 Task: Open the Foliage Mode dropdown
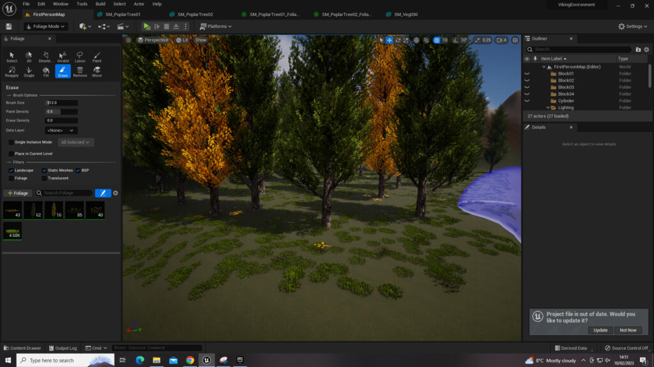click(46, 27)
